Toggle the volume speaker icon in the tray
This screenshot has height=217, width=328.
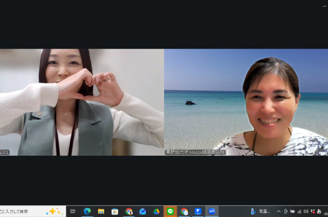306,211
